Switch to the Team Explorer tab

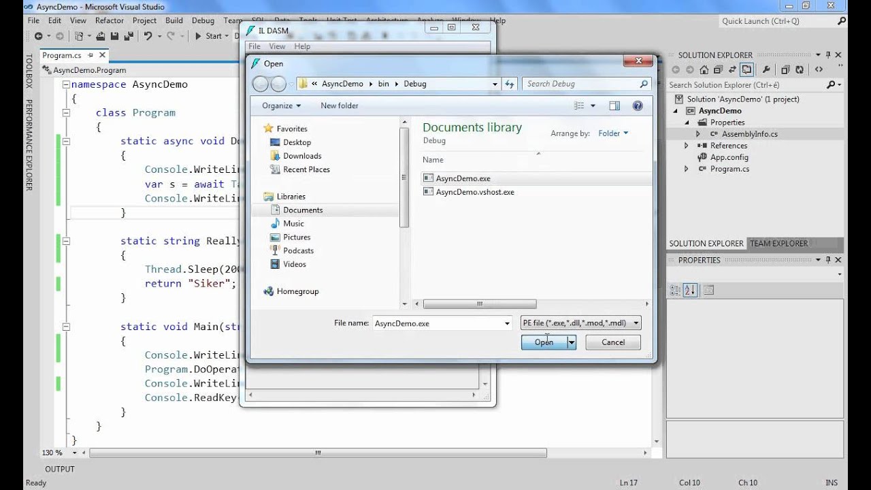coord(779,244)
